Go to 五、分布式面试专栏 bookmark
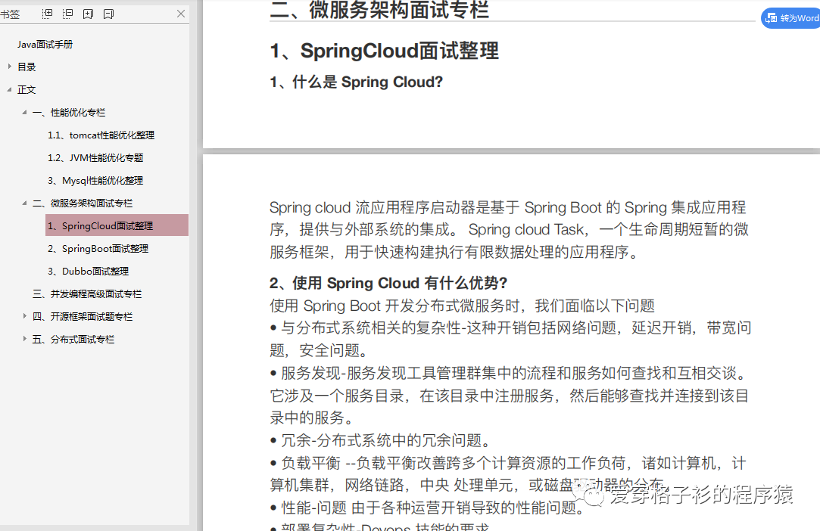The image size is (820, 531). click(x=73, y=339)
